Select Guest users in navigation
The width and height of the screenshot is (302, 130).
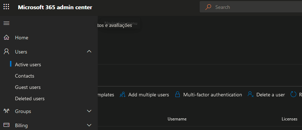[28, 87]
